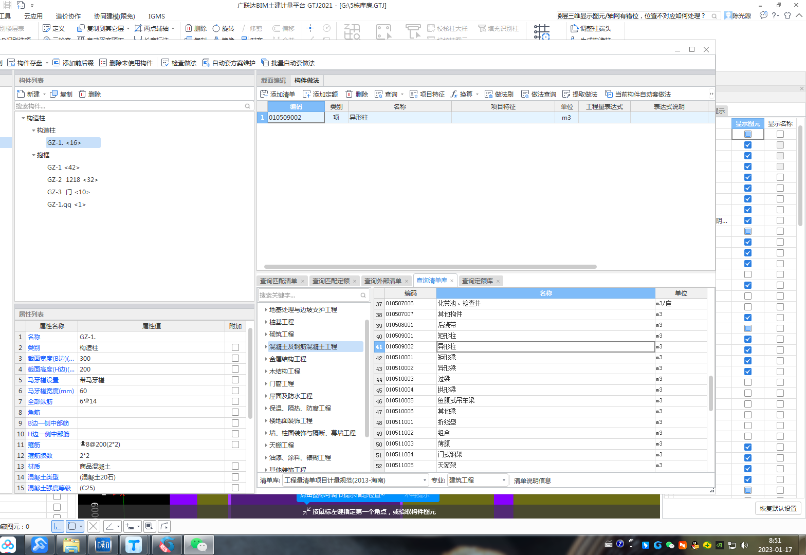Switch to 查询定额库 tab

click(x=477, y=281)
